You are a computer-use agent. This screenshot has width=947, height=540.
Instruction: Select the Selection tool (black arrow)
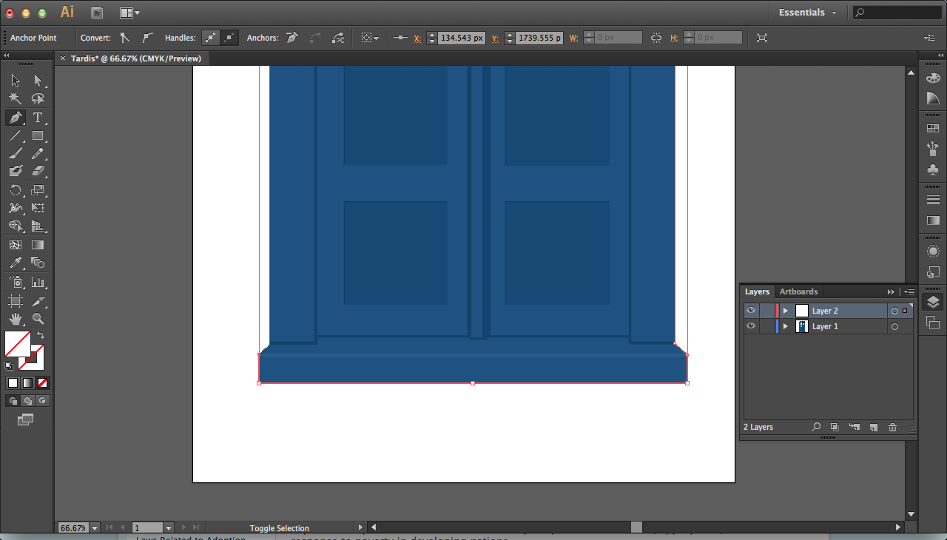[x=16, y=81]
